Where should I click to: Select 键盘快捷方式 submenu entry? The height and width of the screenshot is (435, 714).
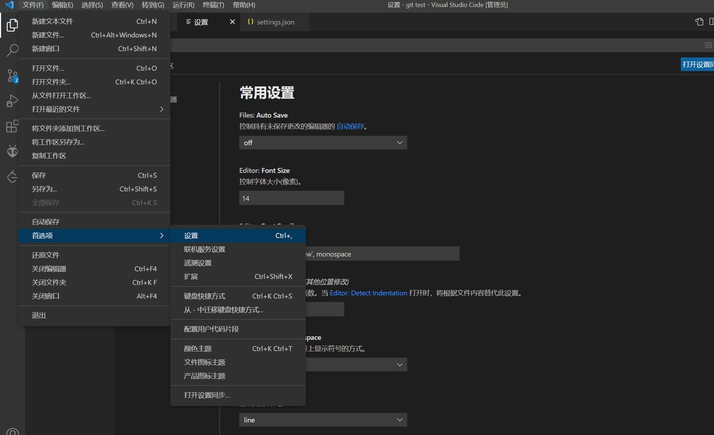click(x=238, y=296)
